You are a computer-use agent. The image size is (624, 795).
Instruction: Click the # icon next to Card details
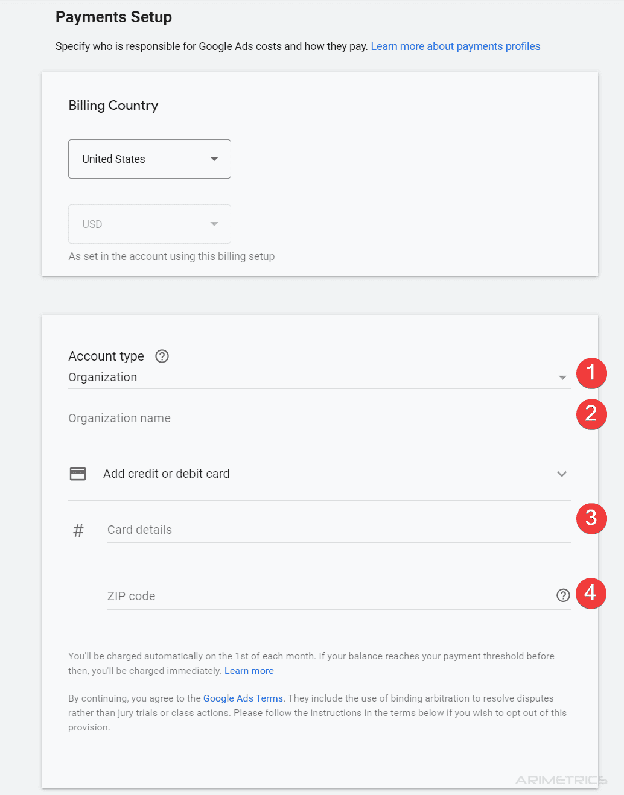point(78,530)
